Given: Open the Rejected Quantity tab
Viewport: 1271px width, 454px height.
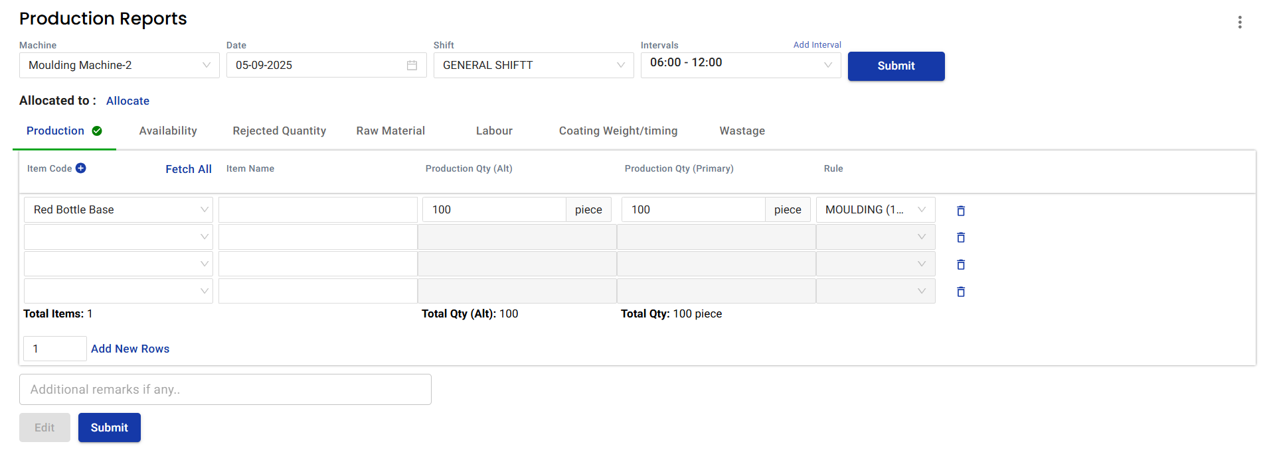Looking at the screenshot, I should pyautogui.click(x=279, y=131).
